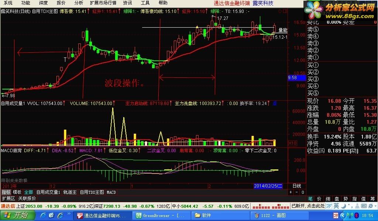The height and width of the screenshot is (221, 378).
Task: Open the 系统 menu
Action: click(x=8, y=3)
